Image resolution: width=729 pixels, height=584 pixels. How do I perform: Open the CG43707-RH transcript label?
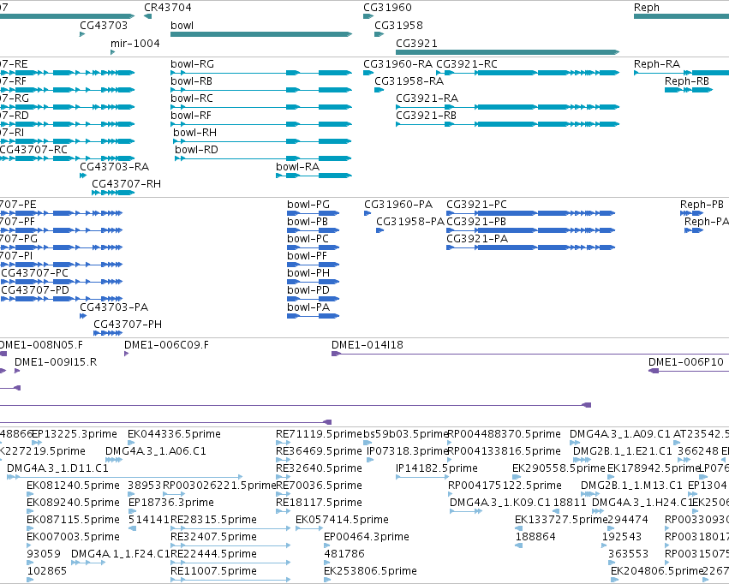126,184
